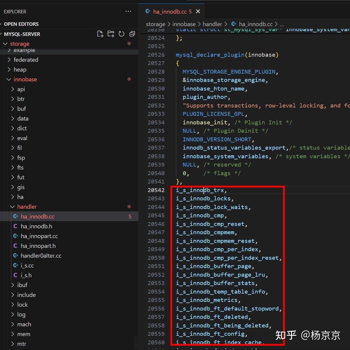This screenshot has width=350, height=350.
Task: Click the i_s_innodb_metrics code entry
Action: [x=206, y=300]
